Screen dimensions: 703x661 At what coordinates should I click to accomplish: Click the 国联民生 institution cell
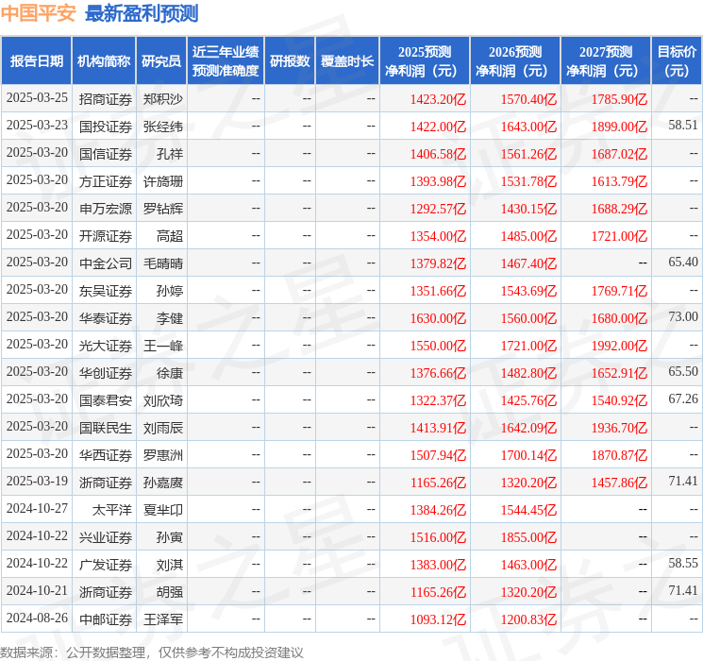click(x=106, y=428)
